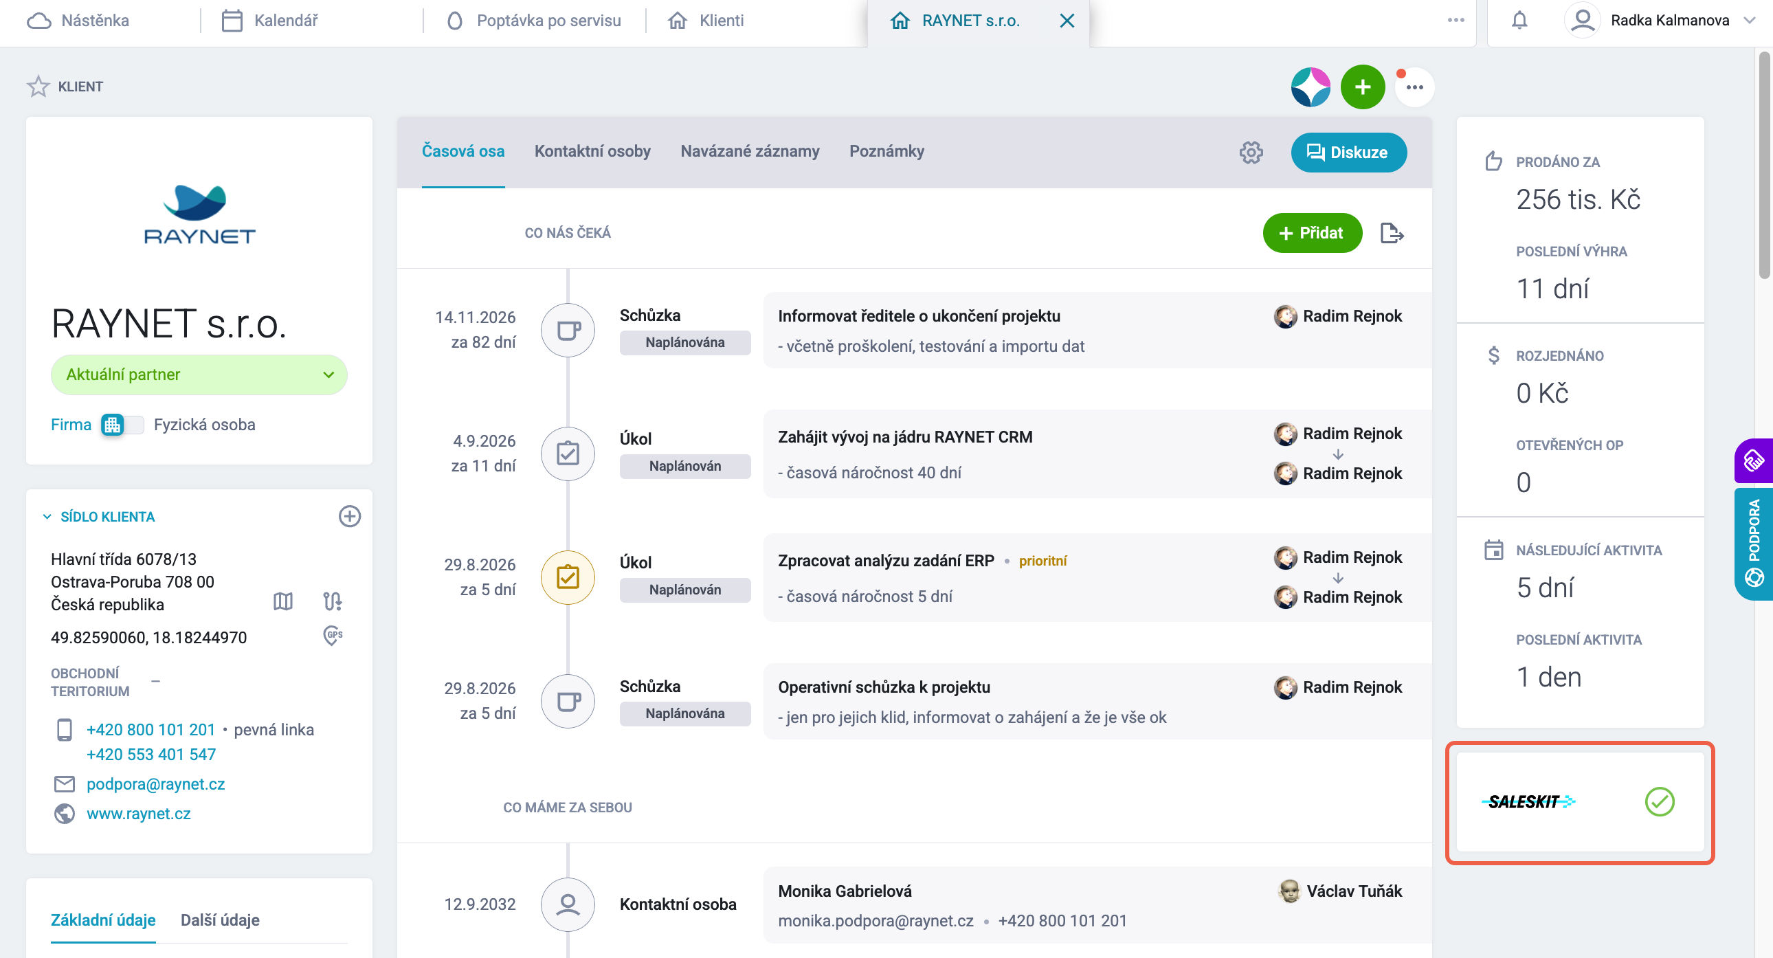Open the AI assistant sparkle icon
1773x958 pixels.
[x=1311, y=87]
